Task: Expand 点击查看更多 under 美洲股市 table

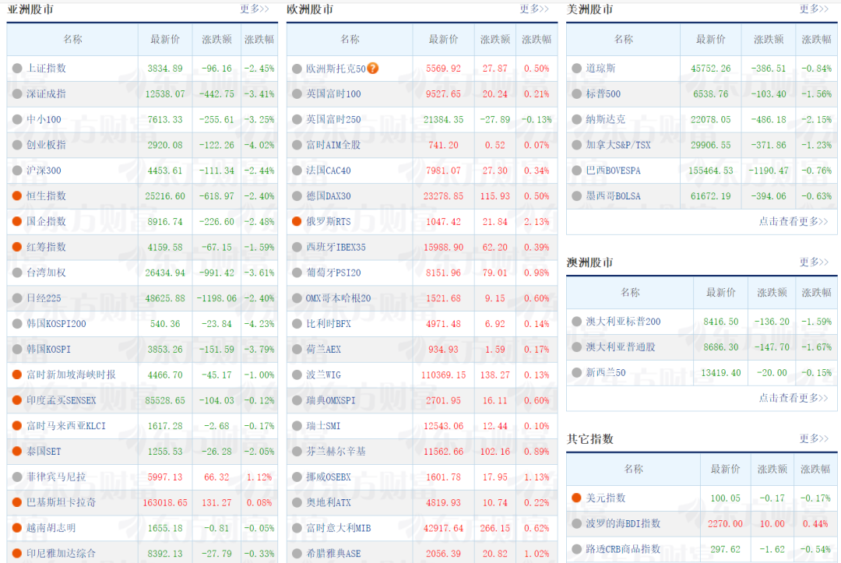Action: 793,222
